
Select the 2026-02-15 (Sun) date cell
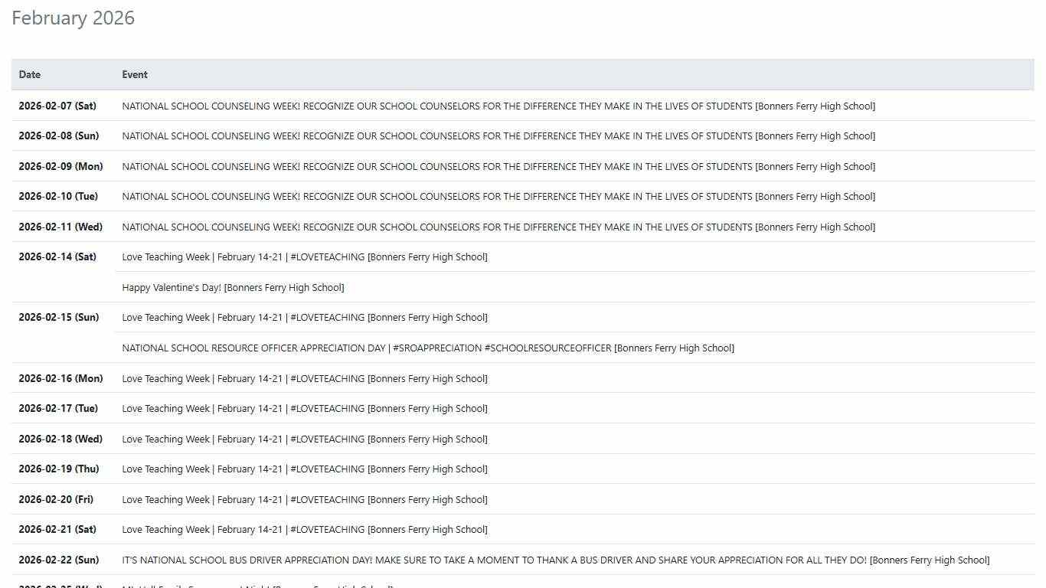[x=59, y=318]
